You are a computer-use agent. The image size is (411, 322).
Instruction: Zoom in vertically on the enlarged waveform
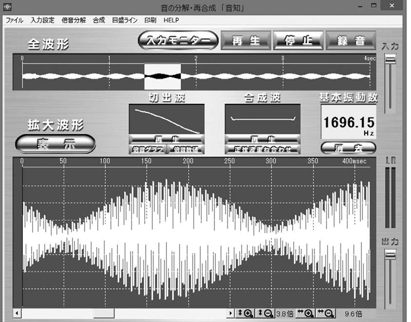click(x=245, y=313)
